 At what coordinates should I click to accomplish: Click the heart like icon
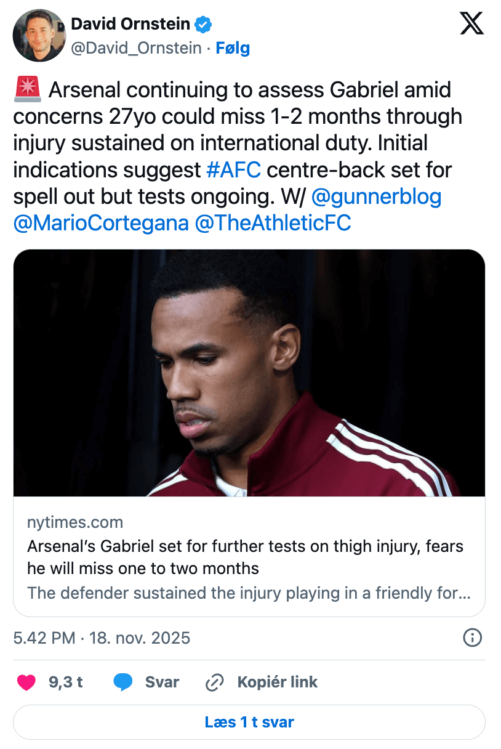point(26,682)
